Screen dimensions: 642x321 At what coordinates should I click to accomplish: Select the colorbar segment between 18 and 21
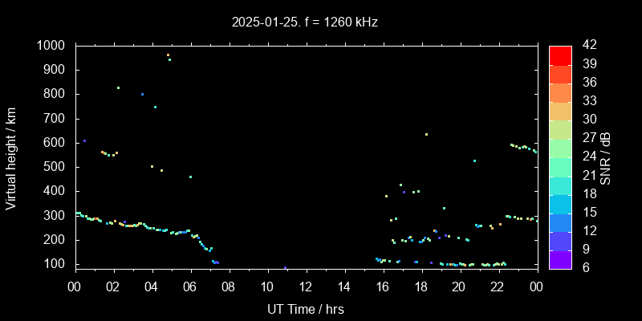(560, 185)
